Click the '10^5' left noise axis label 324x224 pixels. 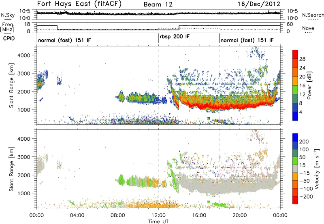click(x=25, y=11)
